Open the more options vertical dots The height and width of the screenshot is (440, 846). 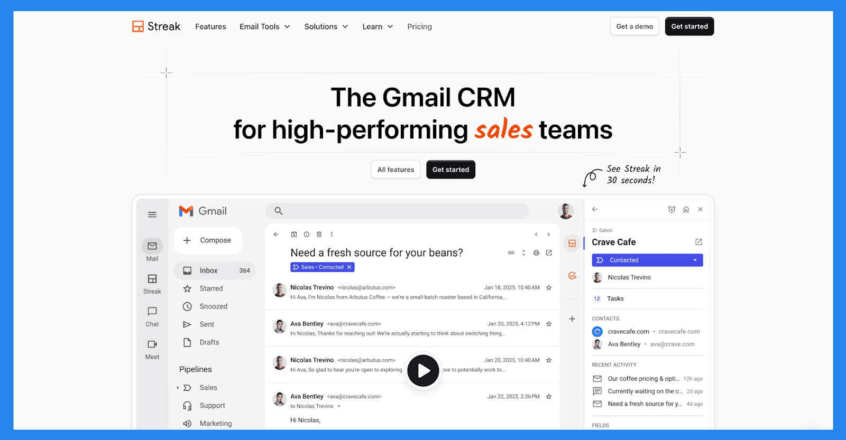pos(332,235)
